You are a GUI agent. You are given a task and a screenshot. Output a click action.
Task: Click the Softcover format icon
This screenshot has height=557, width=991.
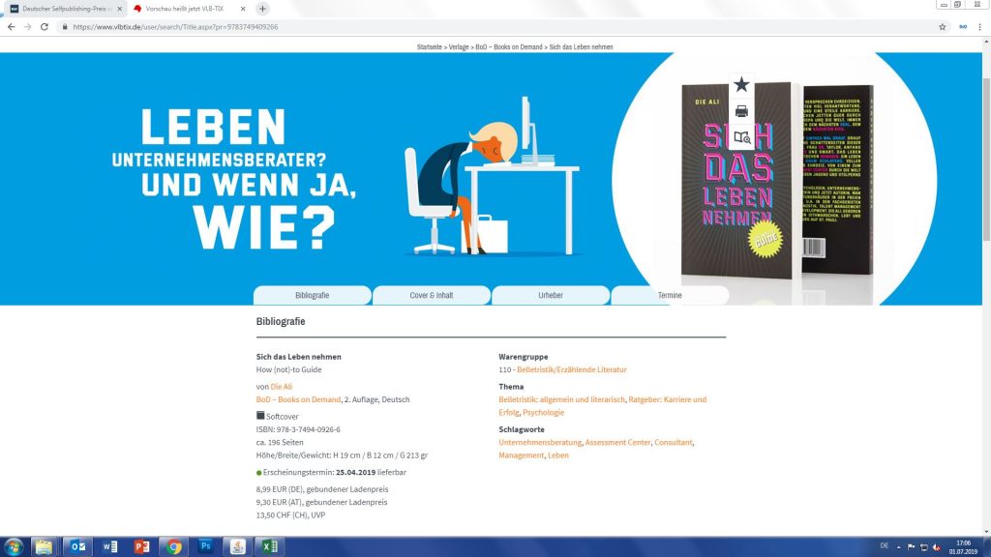tap(259, 416)
